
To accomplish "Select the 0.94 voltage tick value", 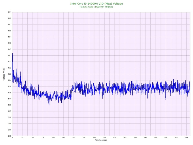I will pos(10,124).
